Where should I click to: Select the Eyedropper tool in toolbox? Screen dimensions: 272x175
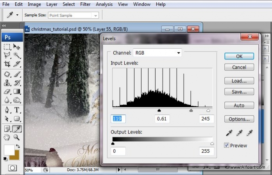(x=17, y=129)
